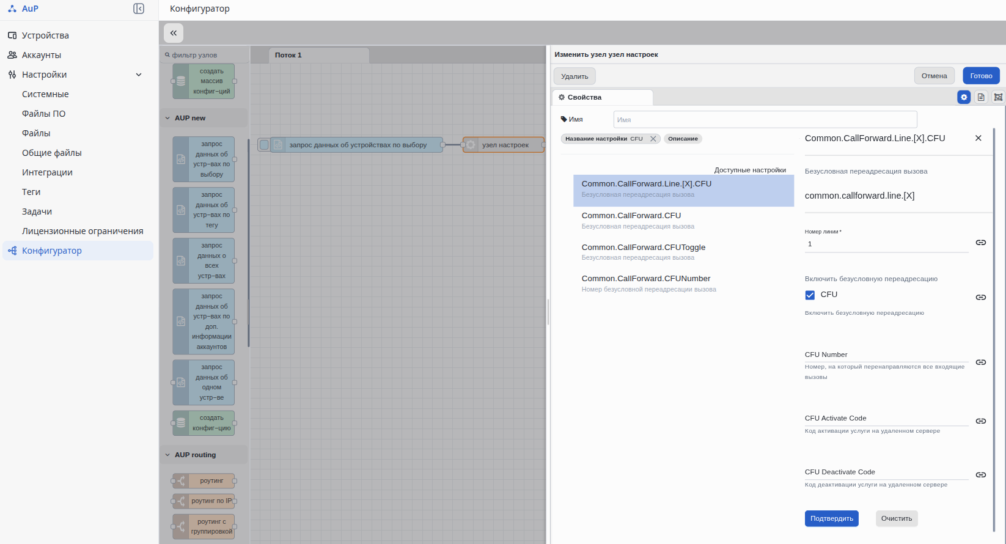Select the canvas node запрос данных об устройствах по выбору

tap(357, 145)
